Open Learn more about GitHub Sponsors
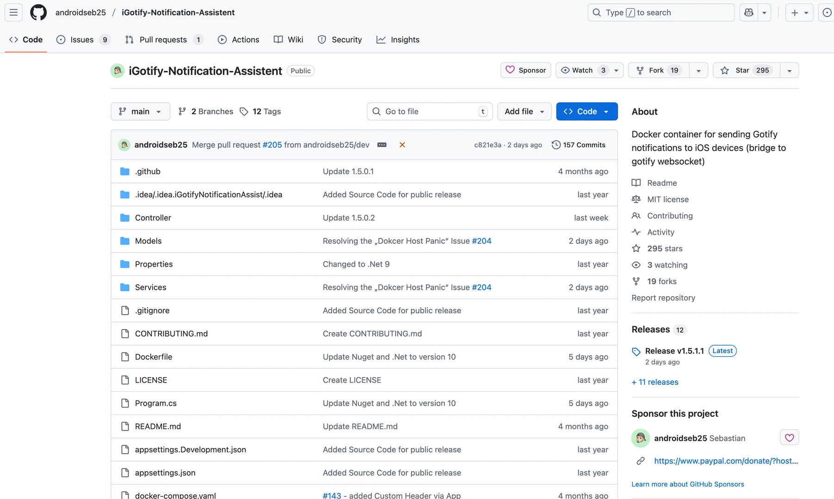 pyautogui.click(x=688, y=484)
